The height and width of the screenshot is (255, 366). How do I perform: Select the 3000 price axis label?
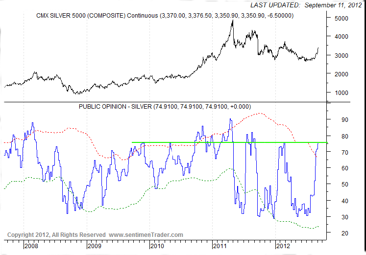(341, 56)
